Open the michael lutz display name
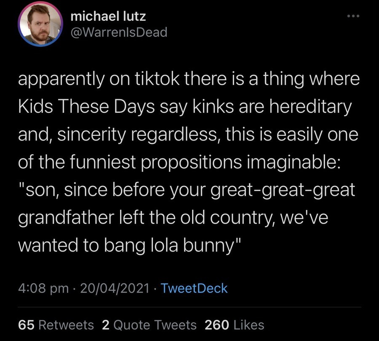The height and width of the screenshot is (341, 379). tap(108, 16)
